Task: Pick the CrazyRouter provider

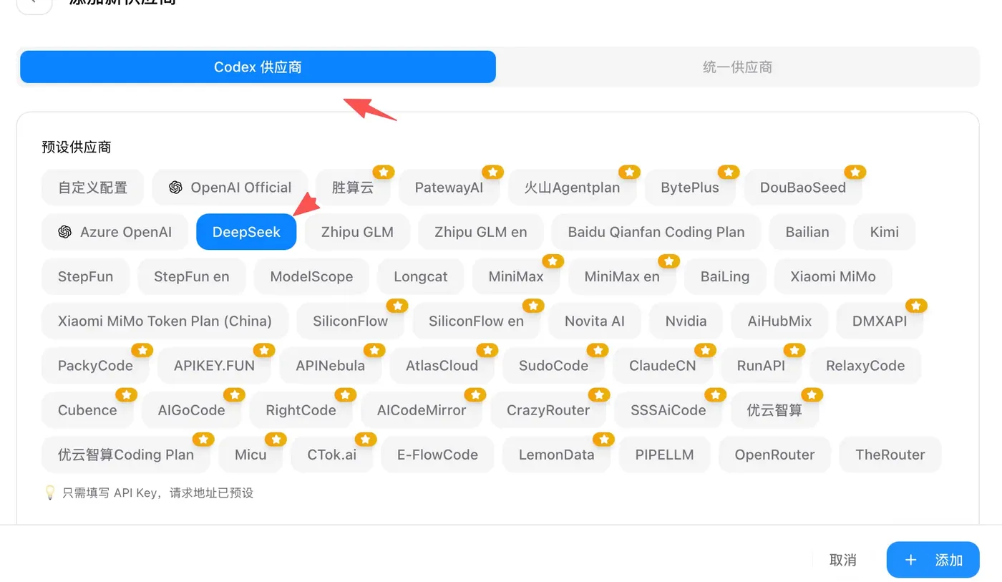Action: point(548,409)
